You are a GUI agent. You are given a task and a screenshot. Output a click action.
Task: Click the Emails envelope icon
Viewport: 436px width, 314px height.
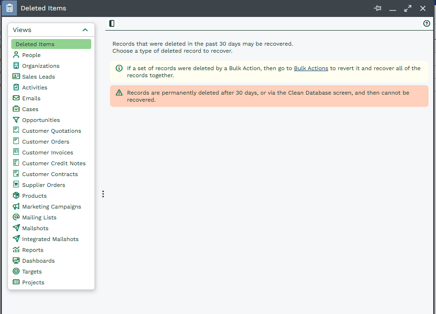[x=16, y=98]
